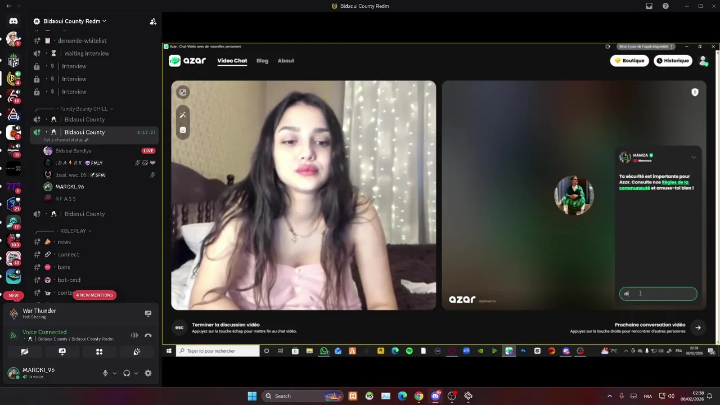The image size is (720, 405).
Task: Start Discord screen share button
Action: pos(62,352)
